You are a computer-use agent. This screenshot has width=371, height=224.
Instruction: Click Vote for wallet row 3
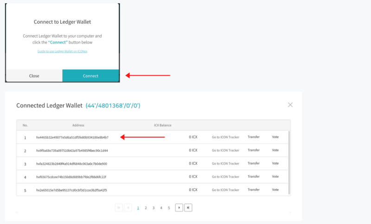275,163
